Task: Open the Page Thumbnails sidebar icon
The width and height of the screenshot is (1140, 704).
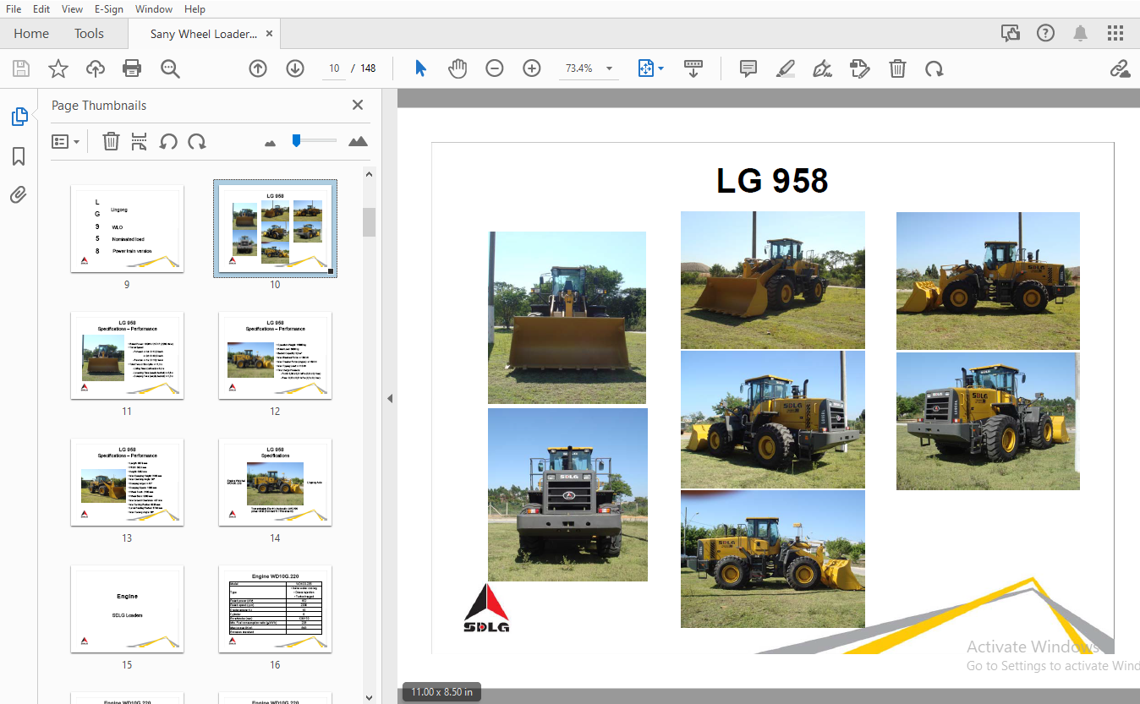Action: pyautogui.click(x=19, y=117)
